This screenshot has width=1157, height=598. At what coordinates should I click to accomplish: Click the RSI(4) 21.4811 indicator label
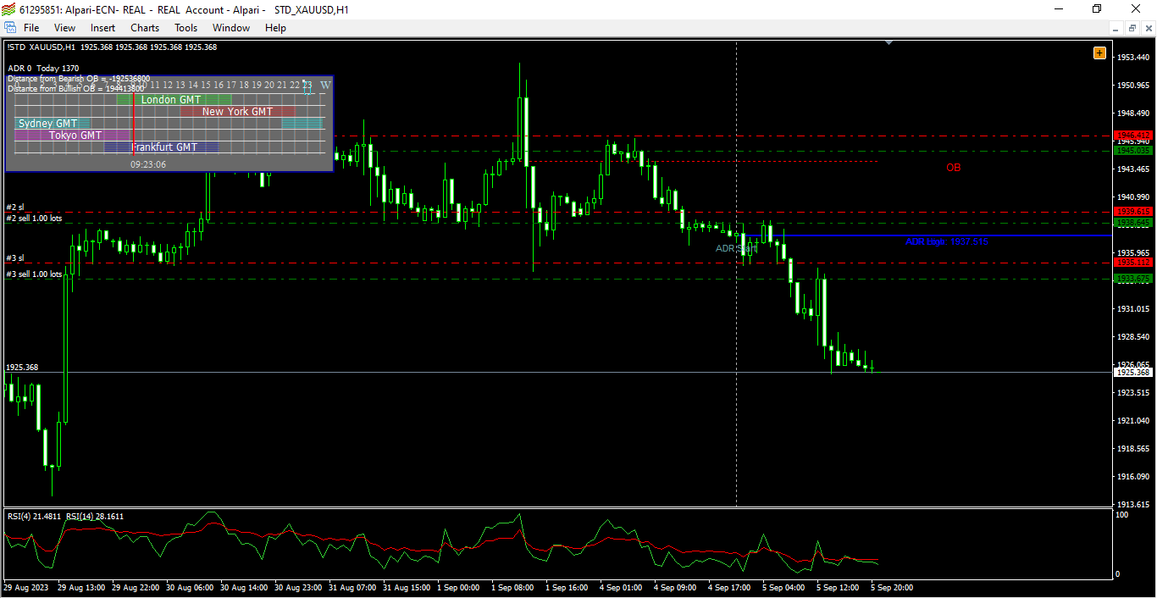(34, 516)
